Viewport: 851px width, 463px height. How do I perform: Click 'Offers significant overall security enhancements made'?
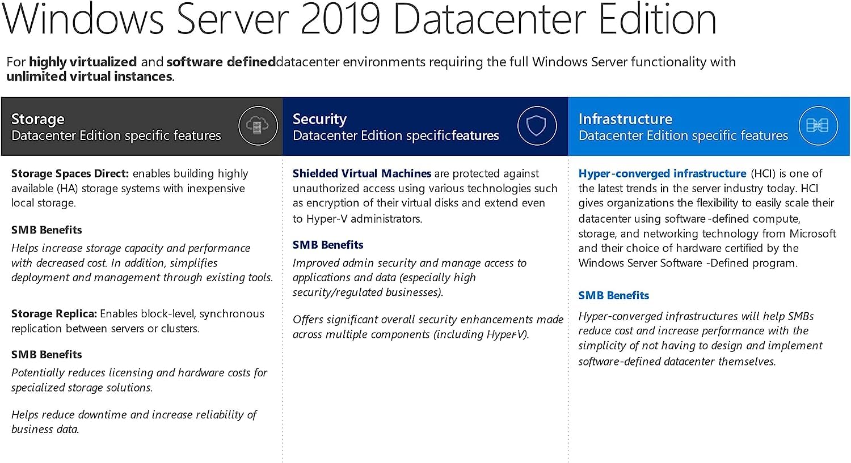pyautogui.click(x=428, y=320)
